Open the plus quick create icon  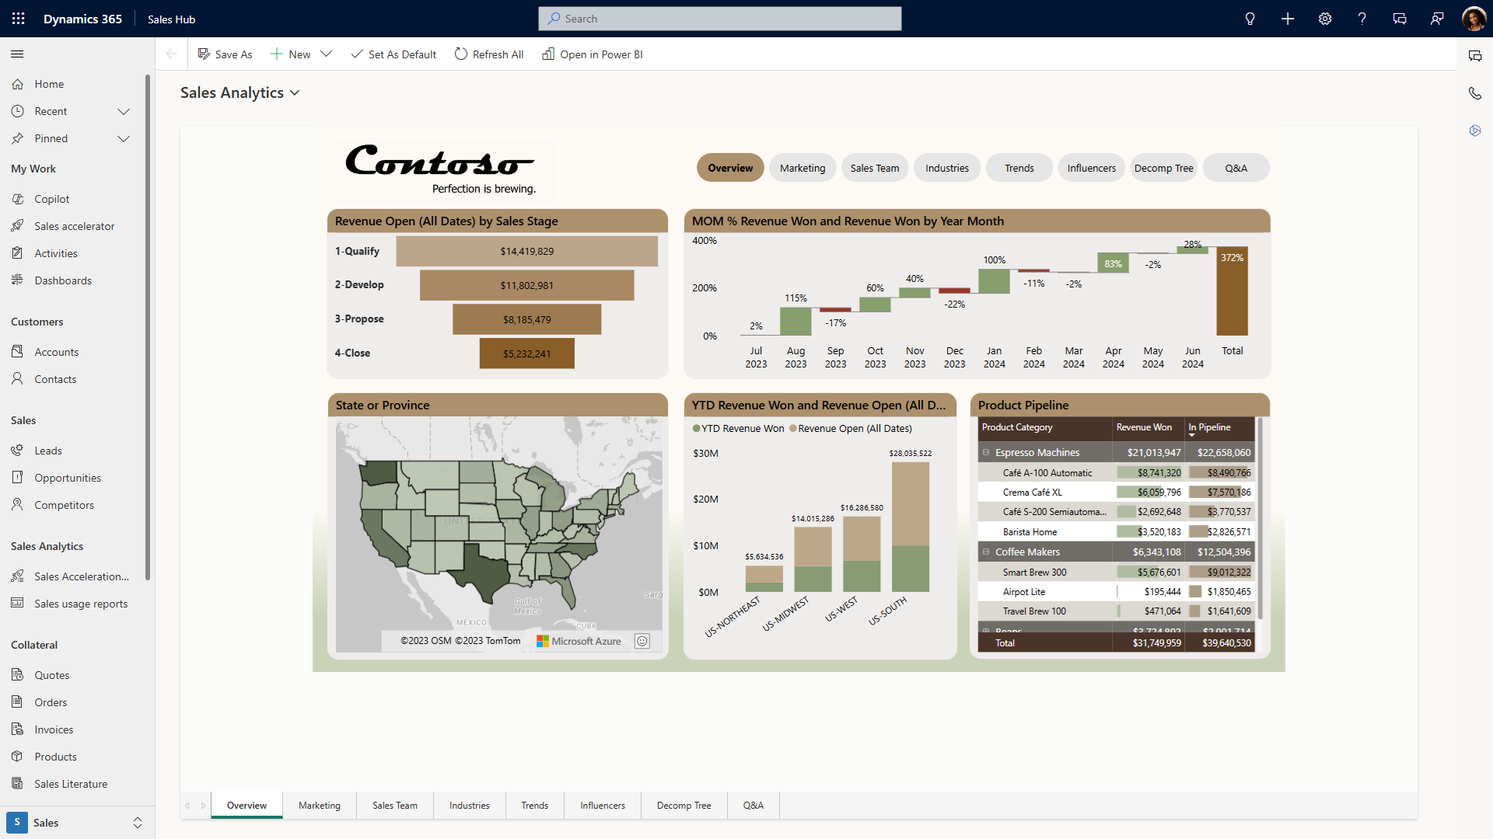pos(1287,19)
